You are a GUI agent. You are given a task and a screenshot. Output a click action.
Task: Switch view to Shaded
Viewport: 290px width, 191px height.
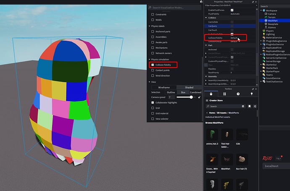pos(189,87)
